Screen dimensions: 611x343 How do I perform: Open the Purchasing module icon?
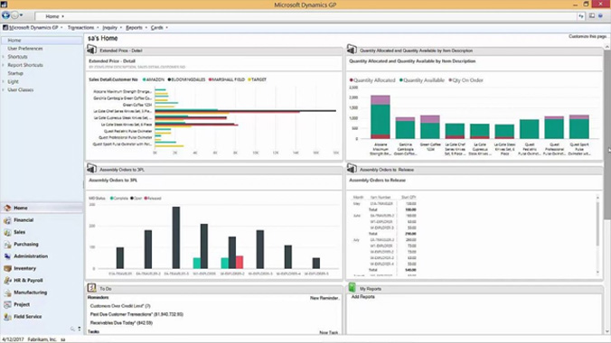pos(7,245)
